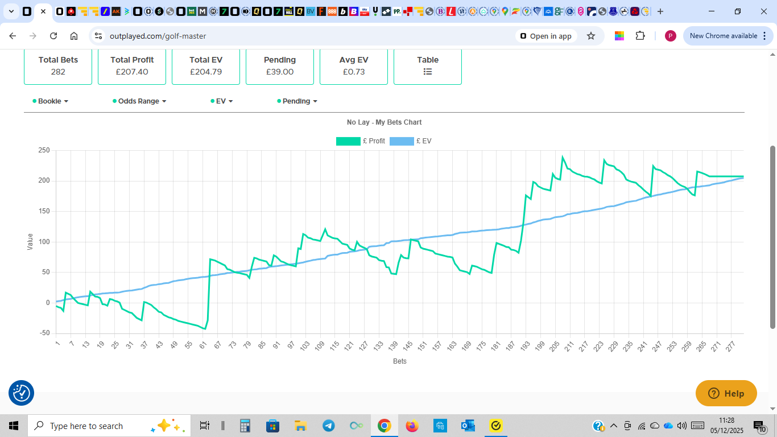
Task: Click the bookmark star icon
Action: point(591,36)
